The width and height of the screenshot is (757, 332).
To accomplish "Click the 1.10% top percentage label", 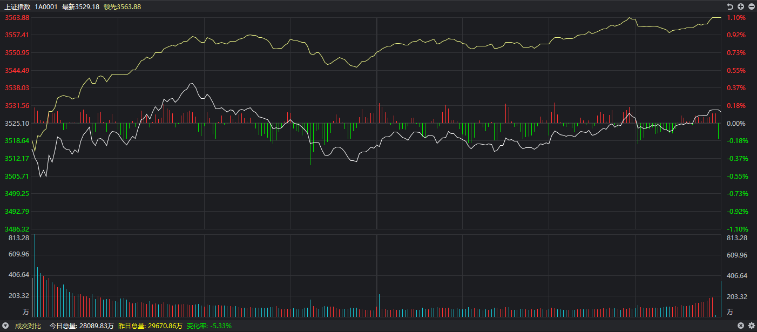I will click(x=736, y=17).
